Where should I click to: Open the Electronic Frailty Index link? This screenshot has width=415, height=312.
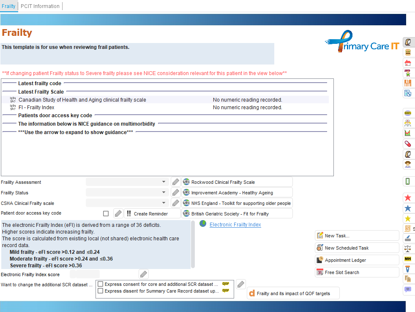pyautogui.click(x=235, y=225)
